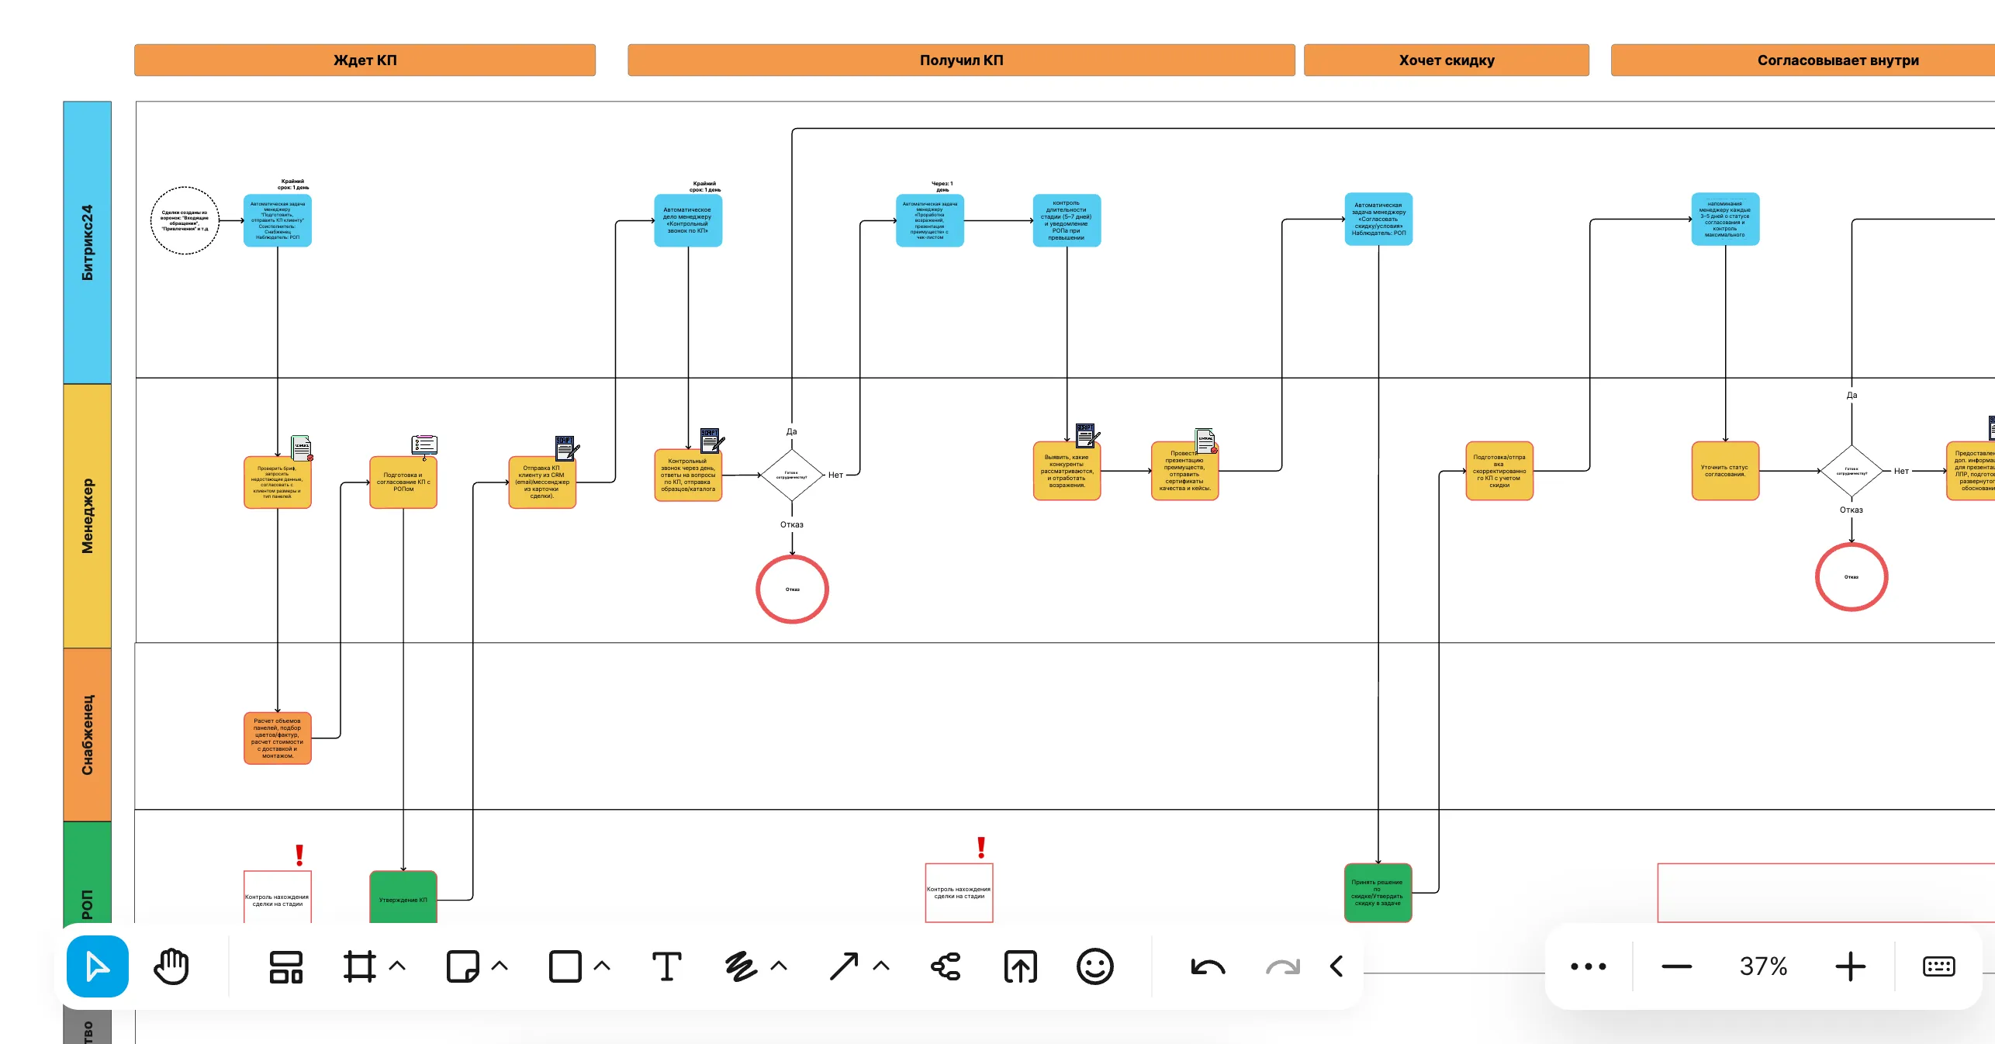
Task: Expand shape tool options chevron
Action: pyautogui.click(x=602, y=966)
